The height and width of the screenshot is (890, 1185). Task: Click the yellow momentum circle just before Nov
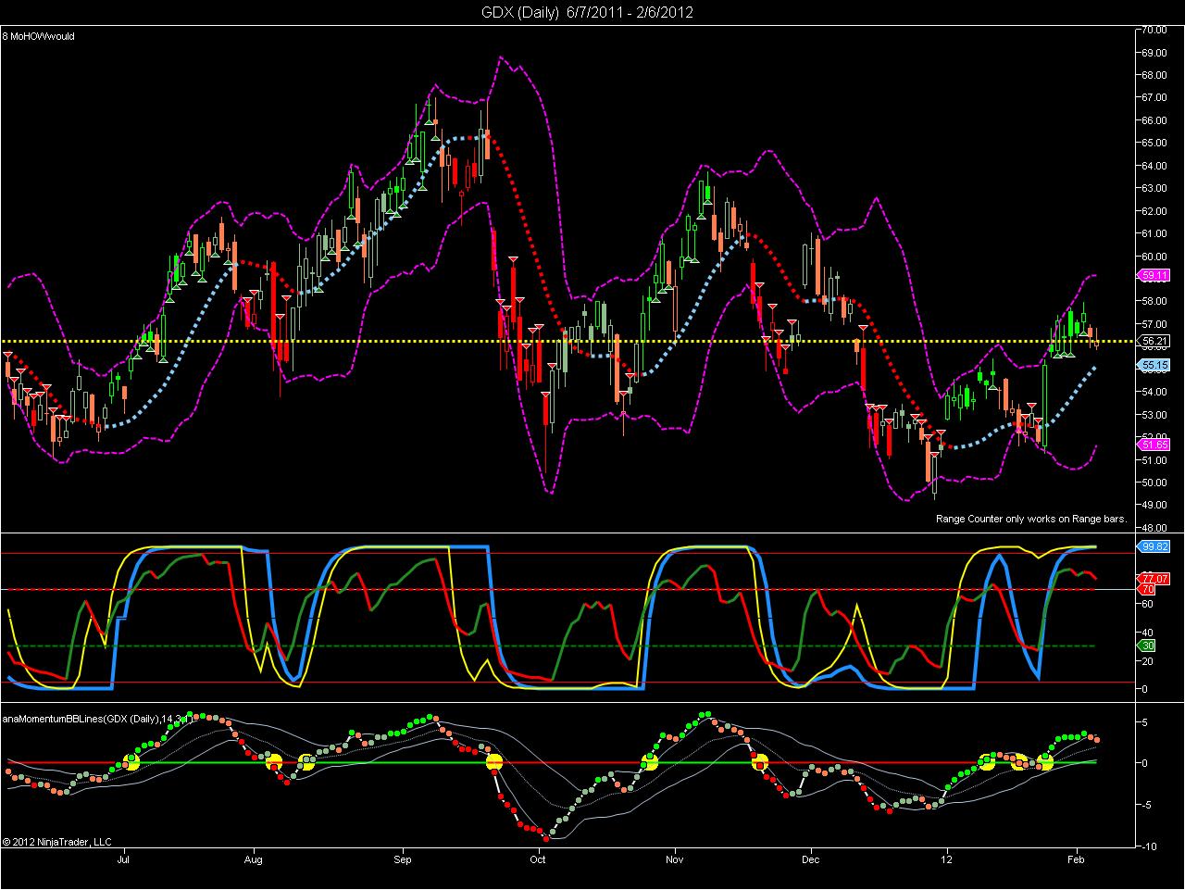coord(649,762)
